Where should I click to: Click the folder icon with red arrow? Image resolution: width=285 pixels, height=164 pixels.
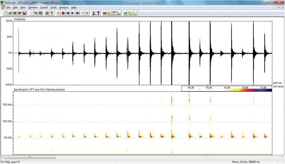(x=20, y=13)
